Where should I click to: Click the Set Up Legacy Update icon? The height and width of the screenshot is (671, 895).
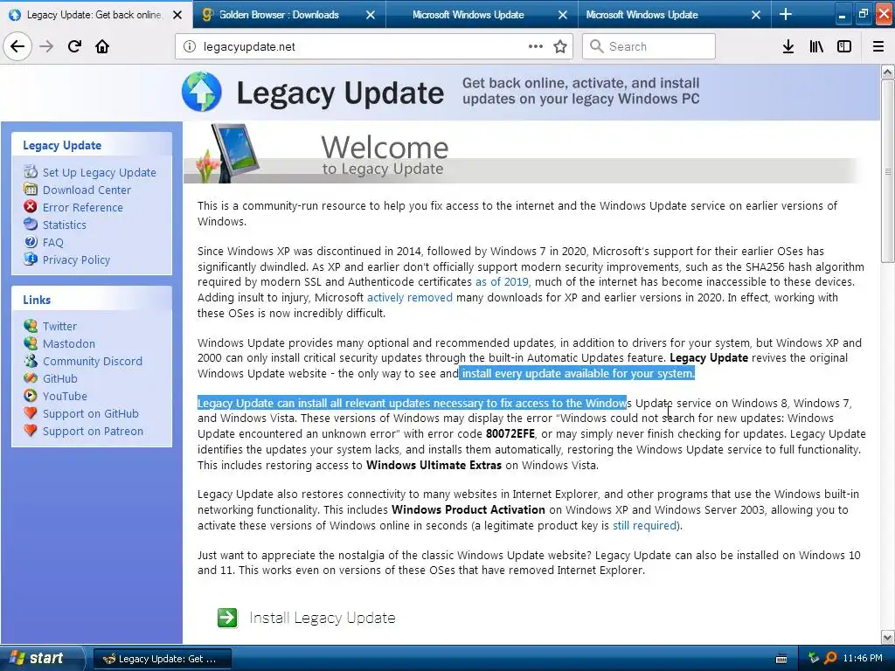tap(31, 171)
